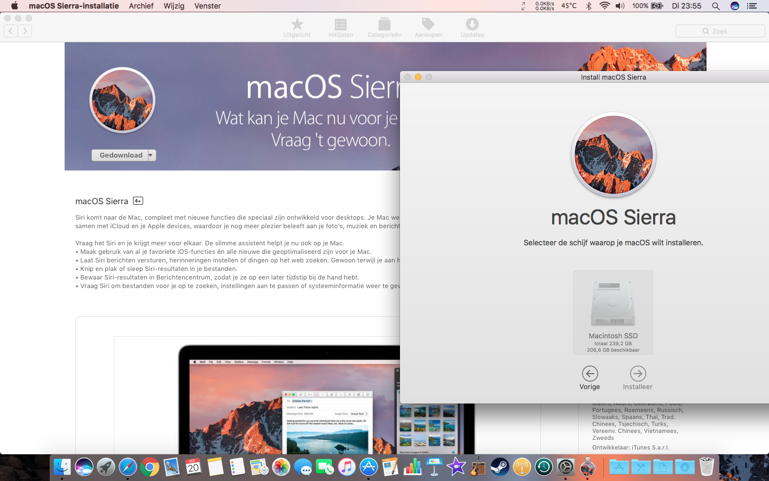Open the Uitgelicht tab in App Store
Image resolution: width=769 pixels, height=481 pixels.
point(297,28)
